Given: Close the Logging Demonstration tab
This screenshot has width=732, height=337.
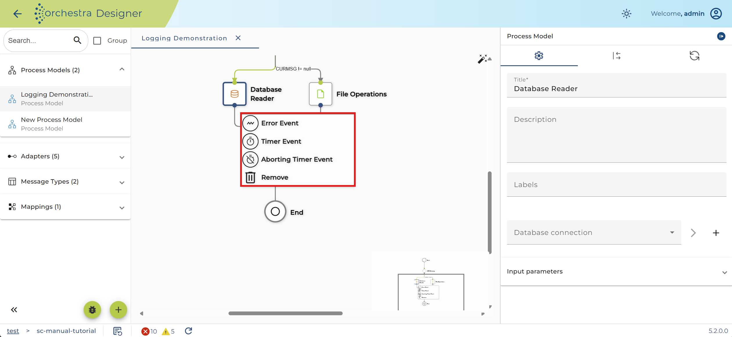Looking at the screenshot, I should 238,38.
